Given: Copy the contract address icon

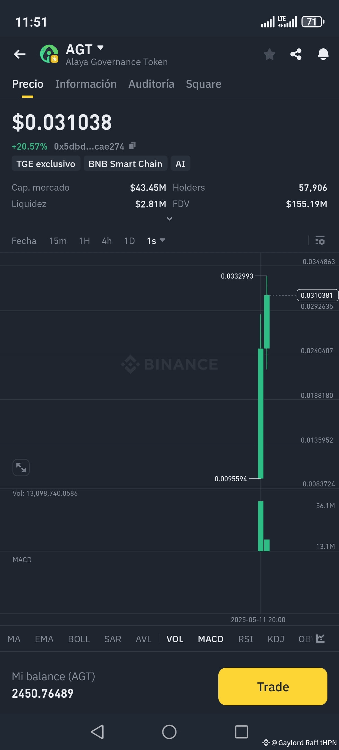Looking at the screenshot, I should click(x=132, y=146).
